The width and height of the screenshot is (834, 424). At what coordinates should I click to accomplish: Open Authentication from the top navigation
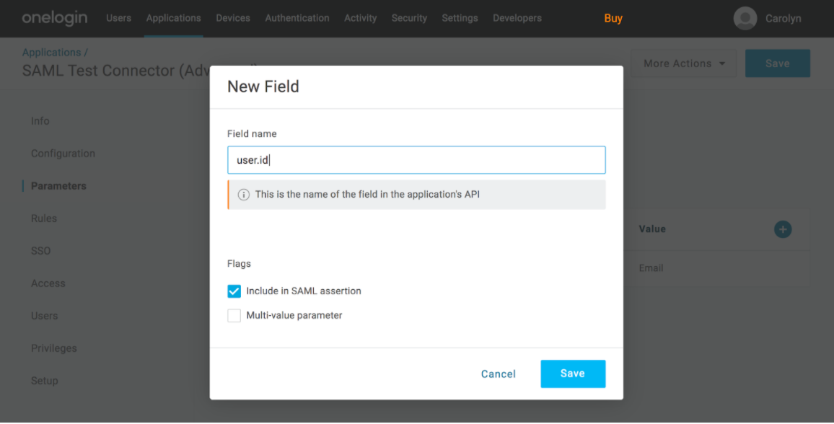tap(297, 18)
